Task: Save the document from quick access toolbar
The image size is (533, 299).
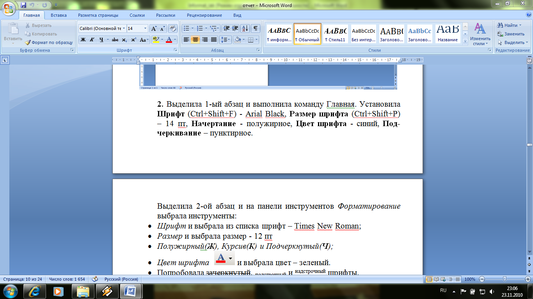Action: click(23, 5)
